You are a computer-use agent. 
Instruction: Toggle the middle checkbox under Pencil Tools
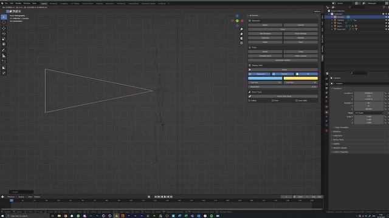[x=273, y=101]
